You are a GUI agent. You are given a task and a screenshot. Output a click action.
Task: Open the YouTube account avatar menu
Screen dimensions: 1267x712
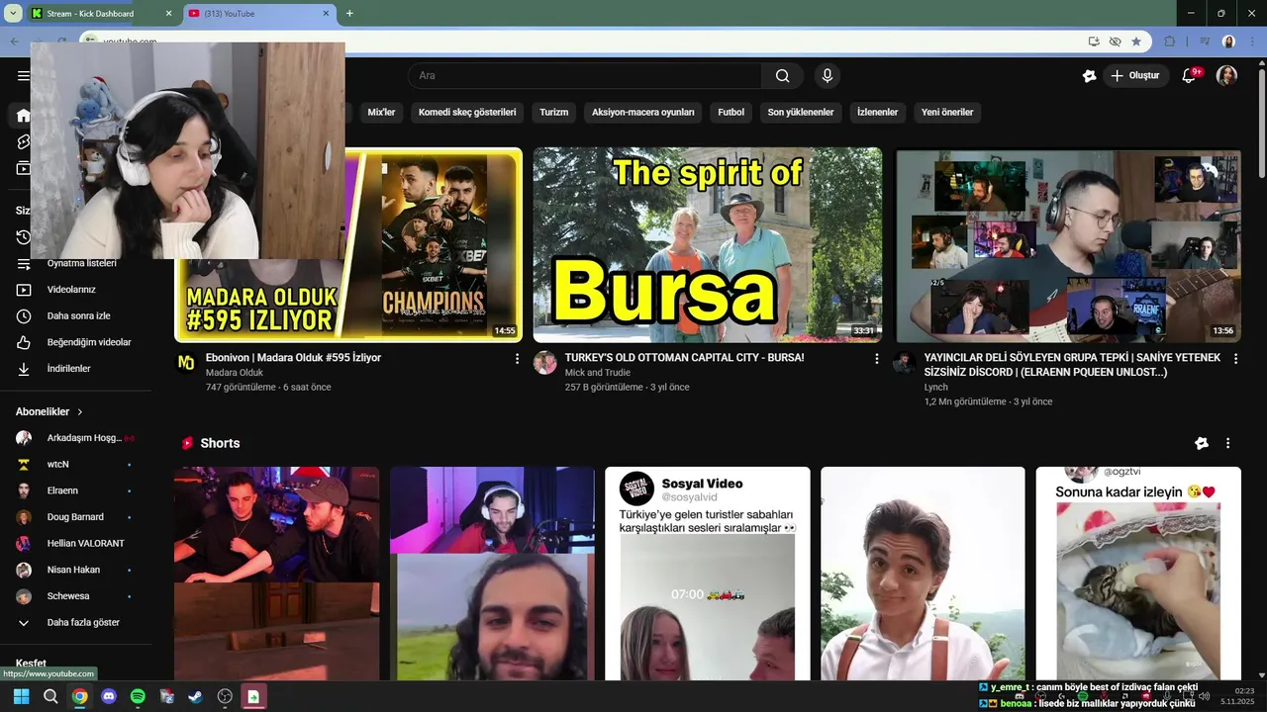click(x=1226, y=75)
